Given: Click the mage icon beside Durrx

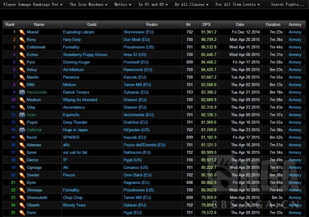Looking at the screenshot, I should 22,213.
